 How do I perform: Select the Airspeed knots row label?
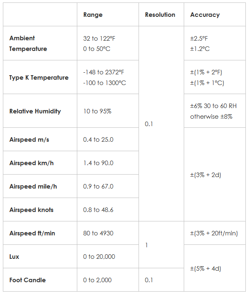point(31,210)
